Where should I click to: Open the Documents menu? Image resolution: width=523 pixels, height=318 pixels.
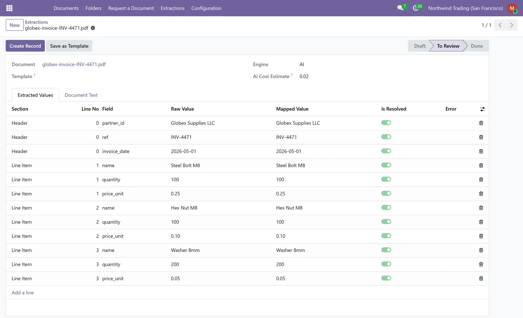point(66,8)
